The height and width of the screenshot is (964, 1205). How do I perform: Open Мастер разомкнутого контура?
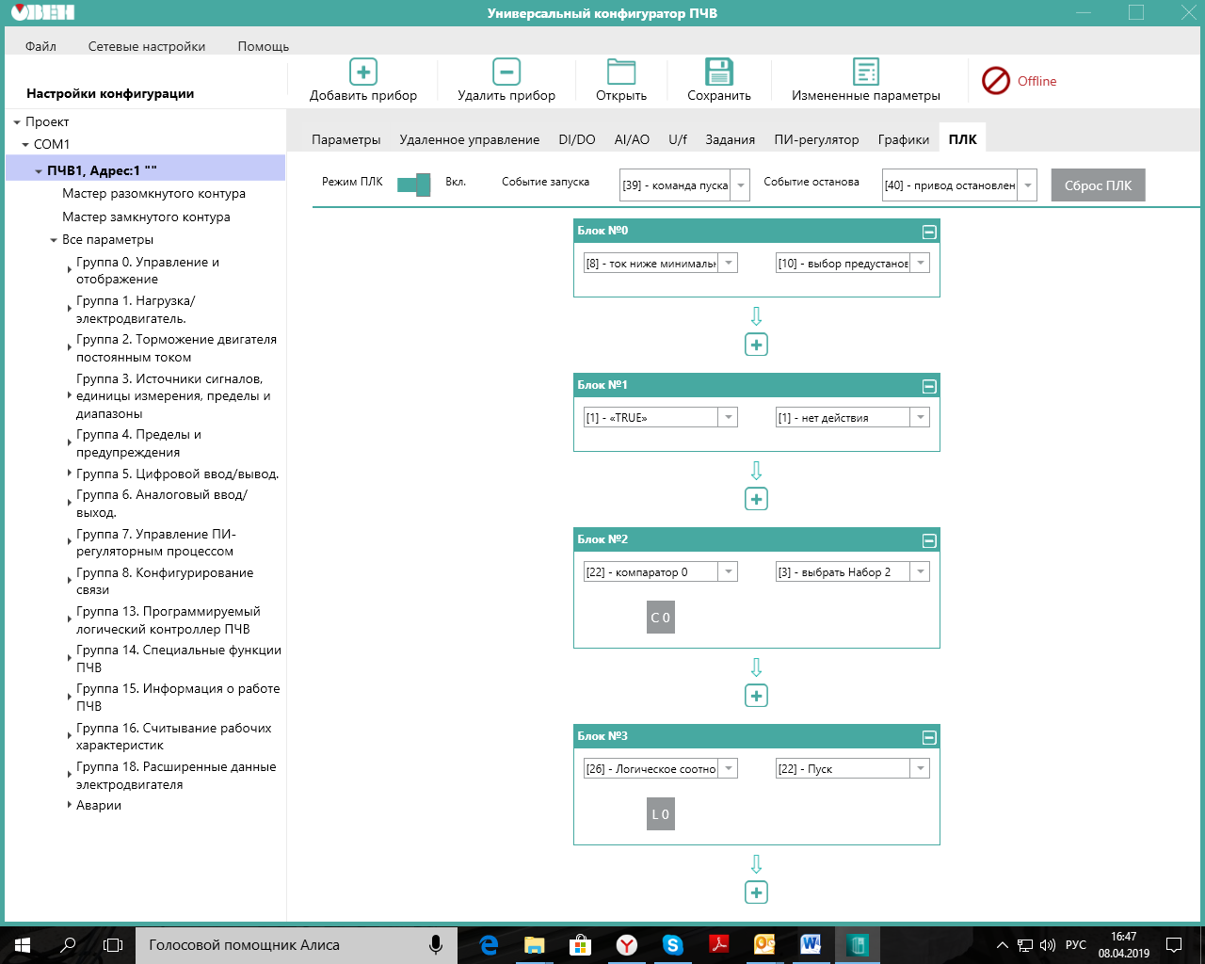point(153,193)
